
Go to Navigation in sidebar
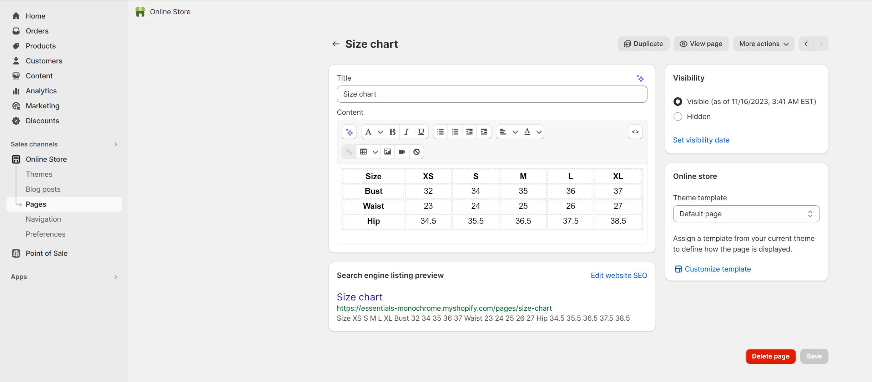coord(43,219)
